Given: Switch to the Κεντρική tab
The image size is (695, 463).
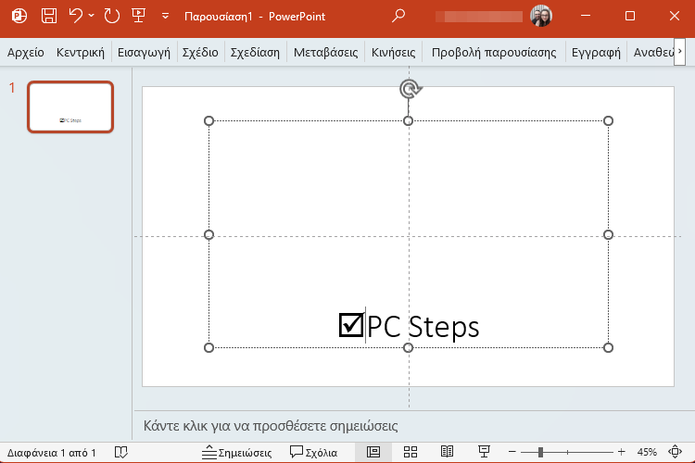Looking at the screenshot, I should [81, 52].
